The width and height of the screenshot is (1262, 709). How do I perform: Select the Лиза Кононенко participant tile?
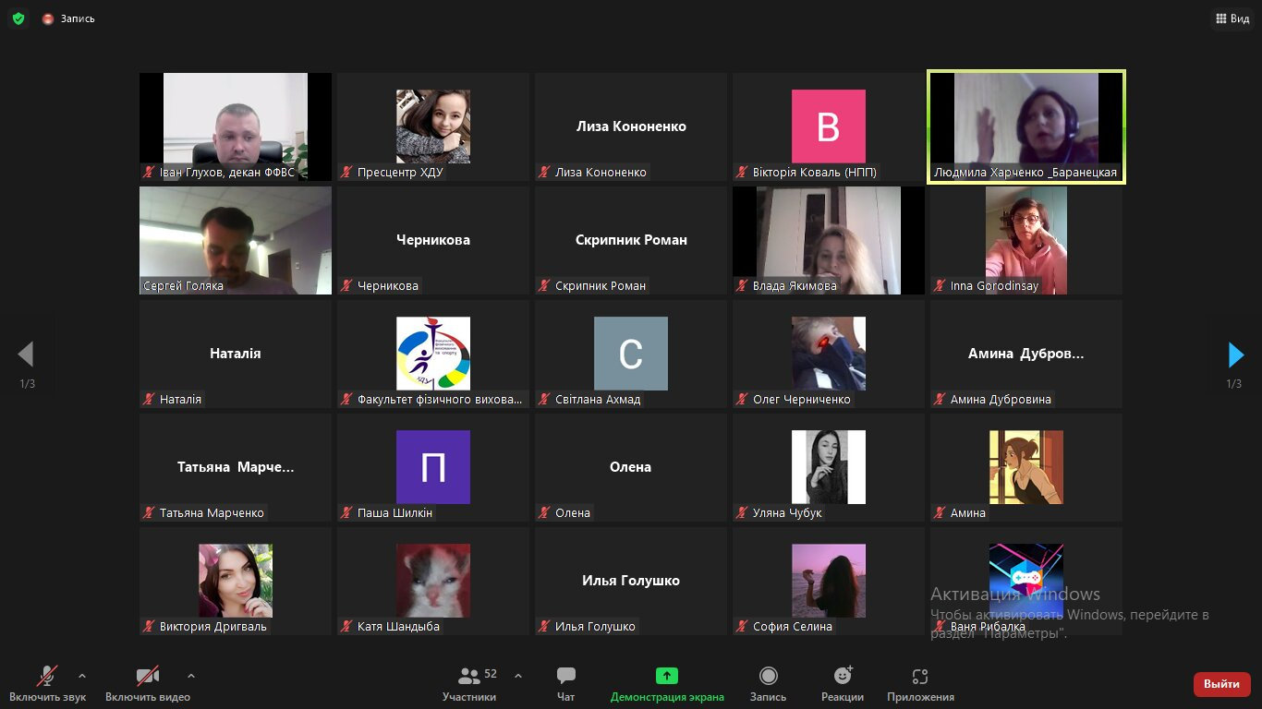(x=631, y=126)
